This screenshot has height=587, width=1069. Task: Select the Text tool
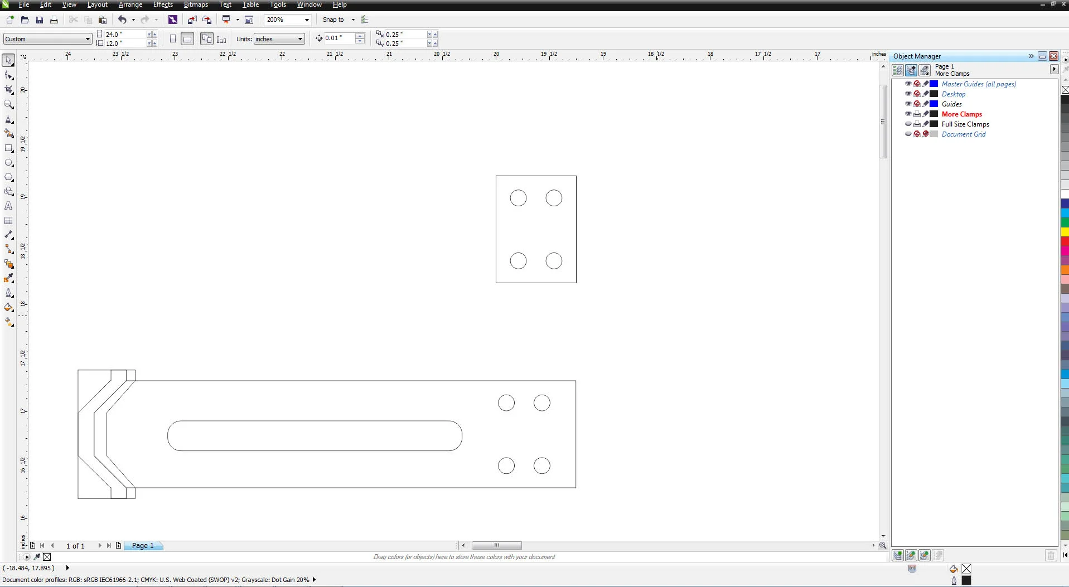pos(9,206)
